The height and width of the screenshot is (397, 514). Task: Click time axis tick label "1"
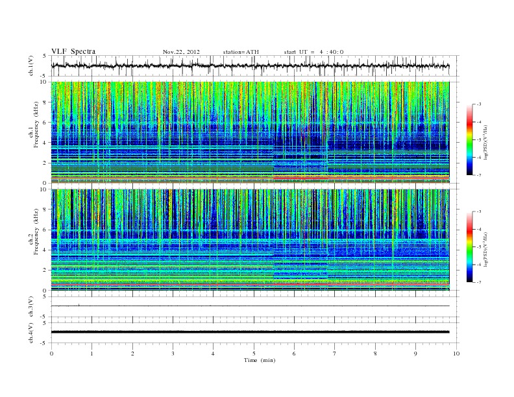click(x=92, y=354)
